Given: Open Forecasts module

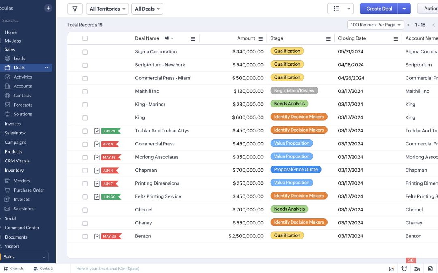Looking at the screenshot, I should (x=23, y=105).
